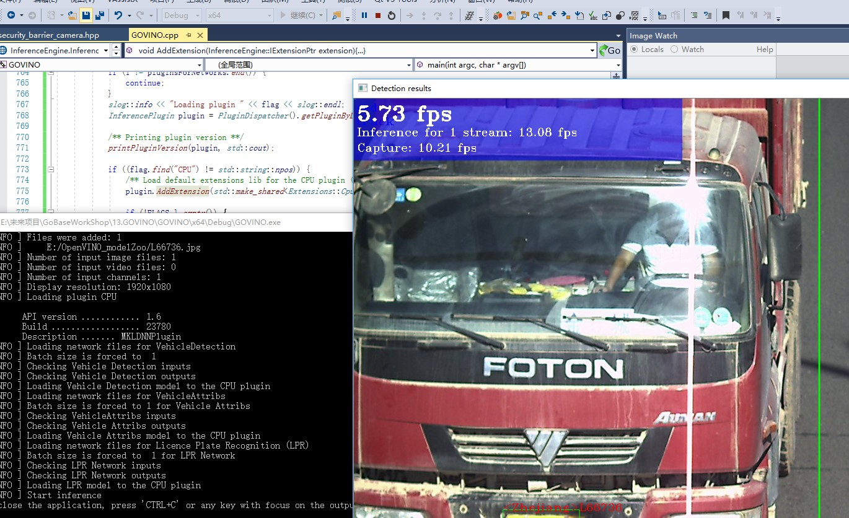Screen dimensions: 849x518
Task: Click the Continue (继续) debug button
Action: pyautogui.click(x=302, y=15)
